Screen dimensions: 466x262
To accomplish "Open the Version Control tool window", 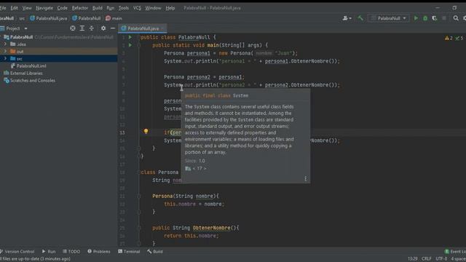I will click(17, 252).
